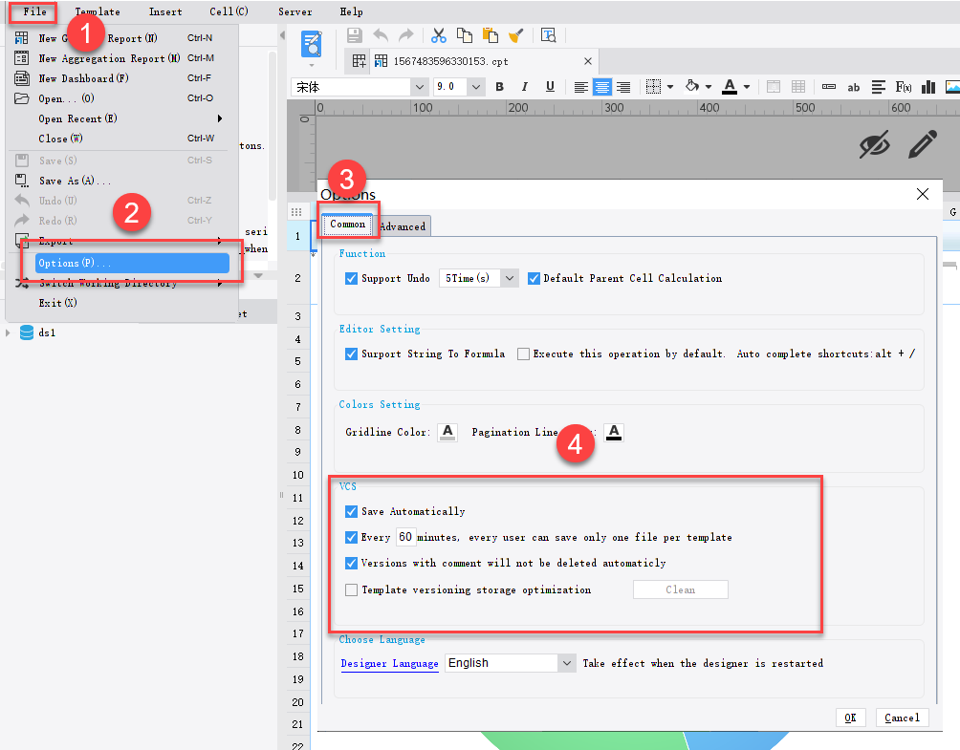The image size is (960, 750).
Task: Click the unmerge cells grid icon
Action: tap(798, 87)
